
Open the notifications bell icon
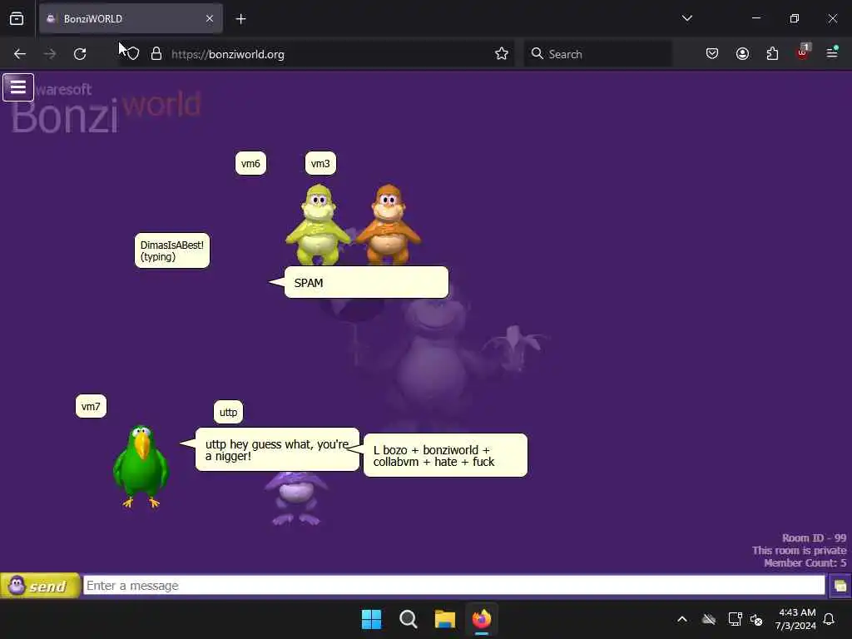(x=830, y=619)
